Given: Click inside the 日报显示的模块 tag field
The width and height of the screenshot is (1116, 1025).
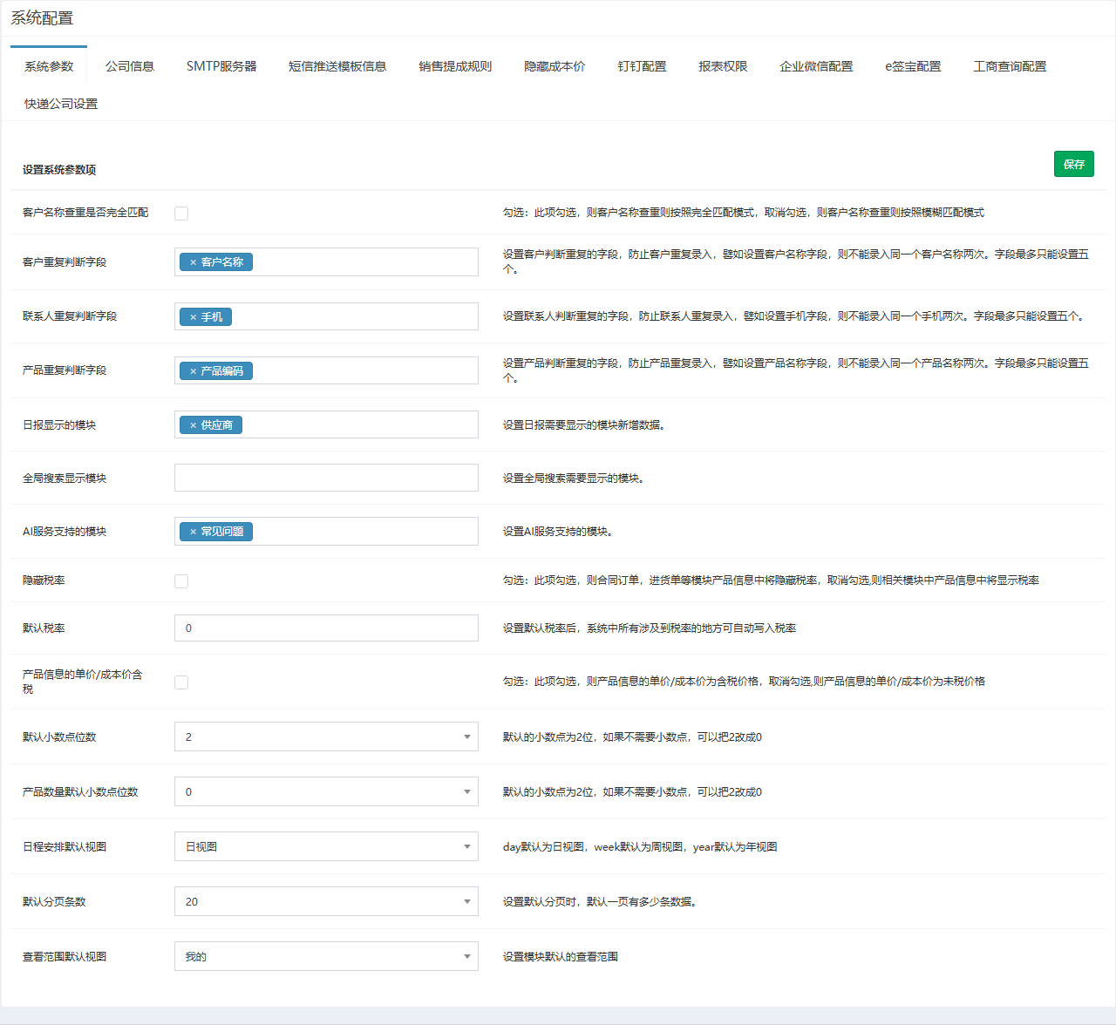Looking at the screenshot, I should [326, 424].
